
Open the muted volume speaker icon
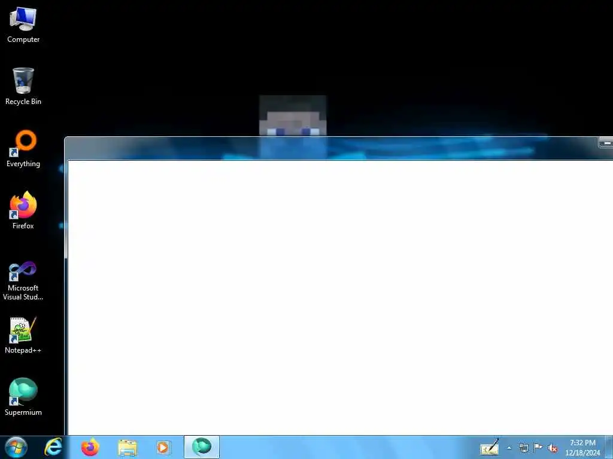click(x=553, y=448)
